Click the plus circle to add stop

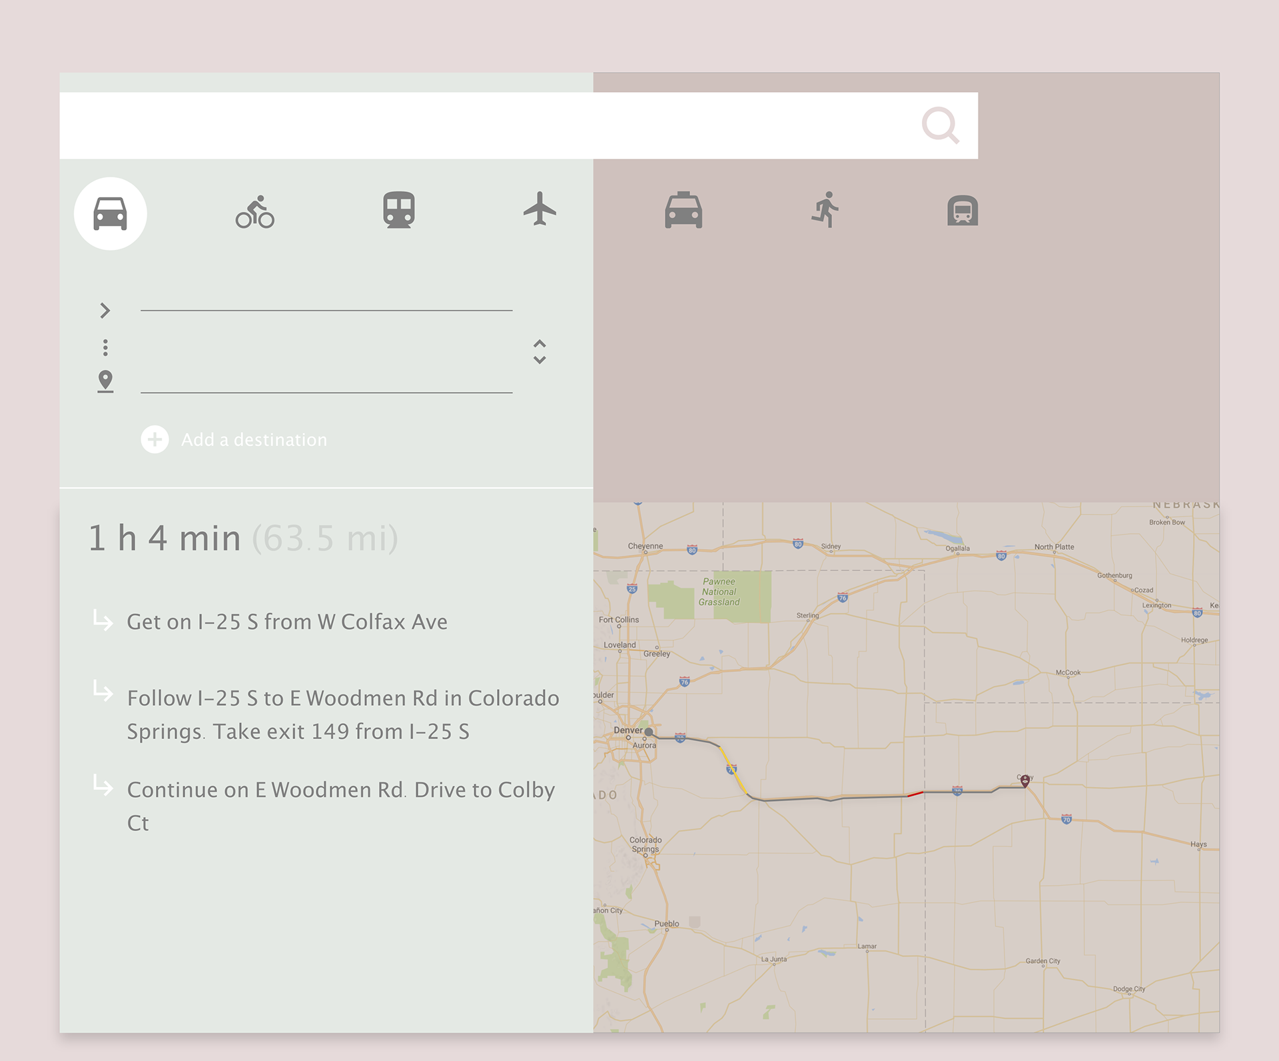pos(155,439)
